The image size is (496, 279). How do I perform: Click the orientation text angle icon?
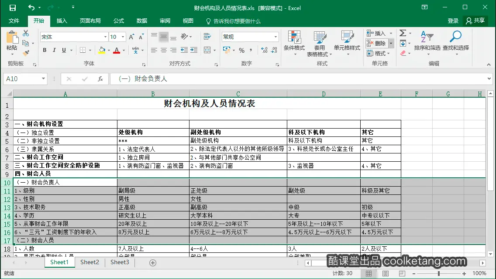click(x=184, y=37)
